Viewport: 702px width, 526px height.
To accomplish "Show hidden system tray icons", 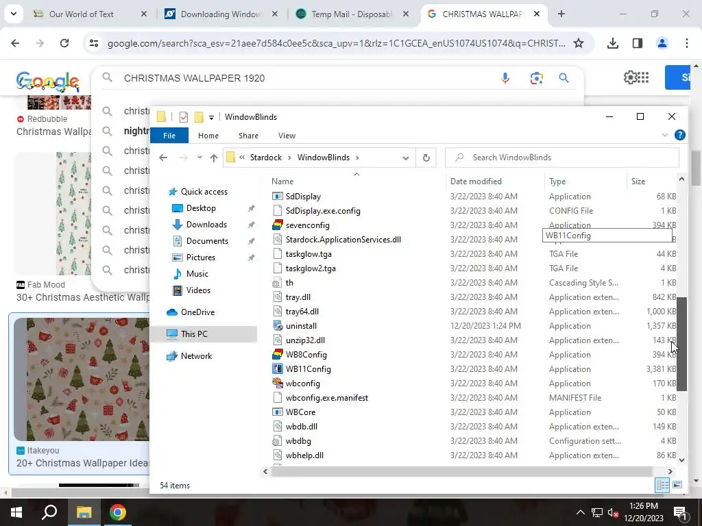I will (580, 512).
